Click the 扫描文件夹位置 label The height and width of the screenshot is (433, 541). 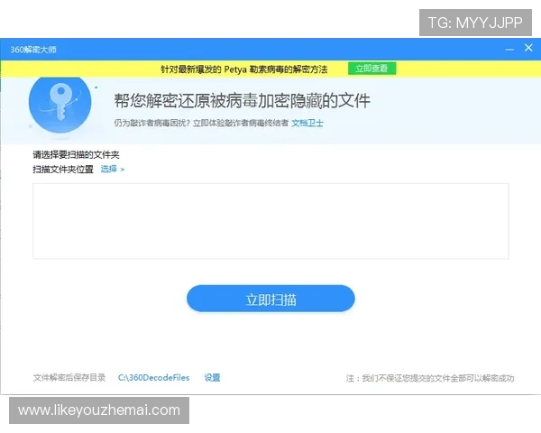point(63,170)
